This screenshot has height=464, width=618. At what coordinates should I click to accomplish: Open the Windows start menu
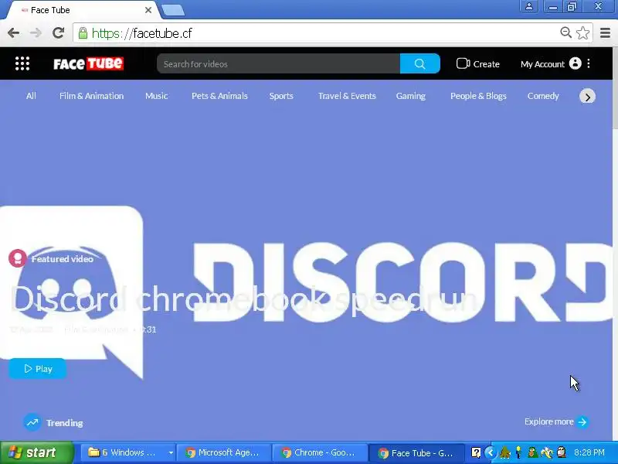[x=36, y=452]
